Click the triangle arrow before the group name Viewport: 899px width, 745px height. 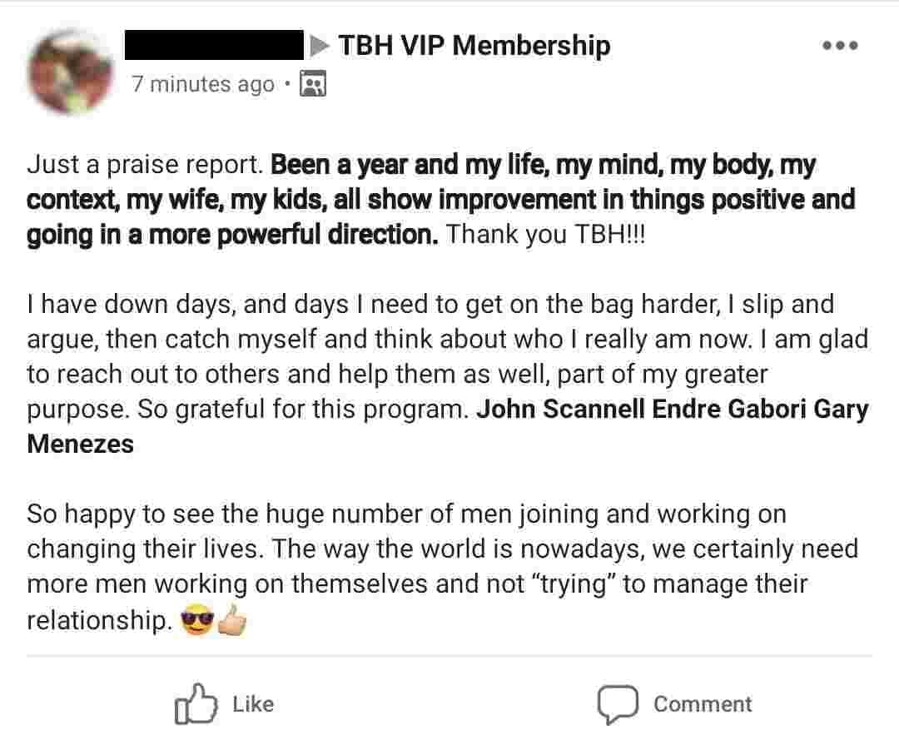click(319, 46)
